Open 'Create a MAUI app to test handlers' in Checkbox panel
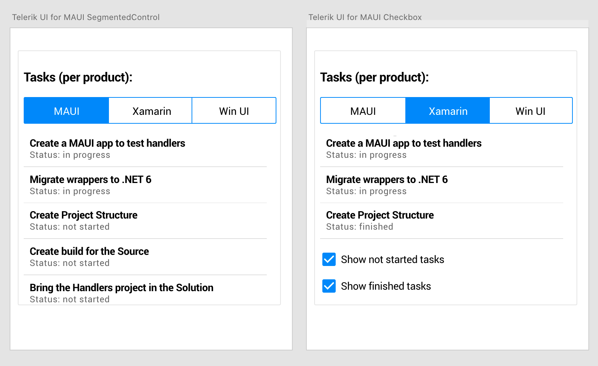 click(x=442, y=149)
